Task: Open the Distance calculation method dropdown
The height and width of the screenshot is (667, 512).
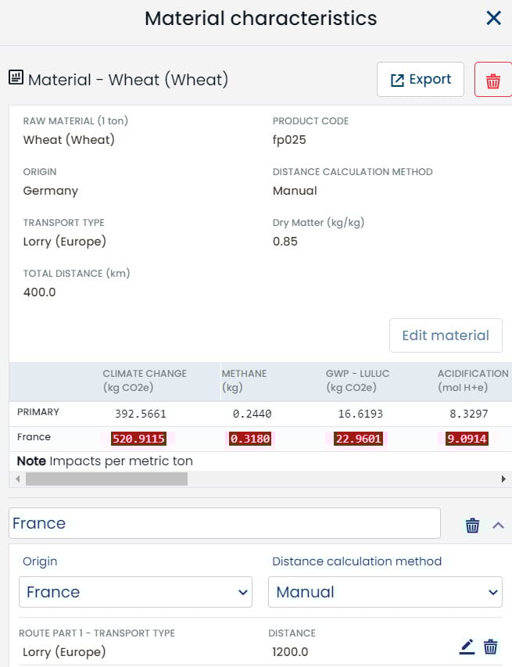Action: (385, 592)
